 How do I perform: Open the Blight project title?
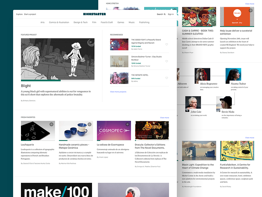pyautogui.click(x=26, y=86)
